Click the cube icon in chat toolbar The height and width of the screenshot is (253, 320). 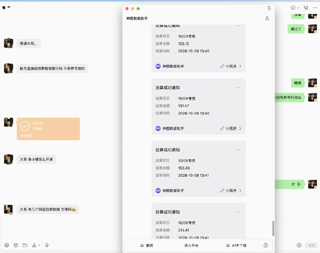click(16, 245)
